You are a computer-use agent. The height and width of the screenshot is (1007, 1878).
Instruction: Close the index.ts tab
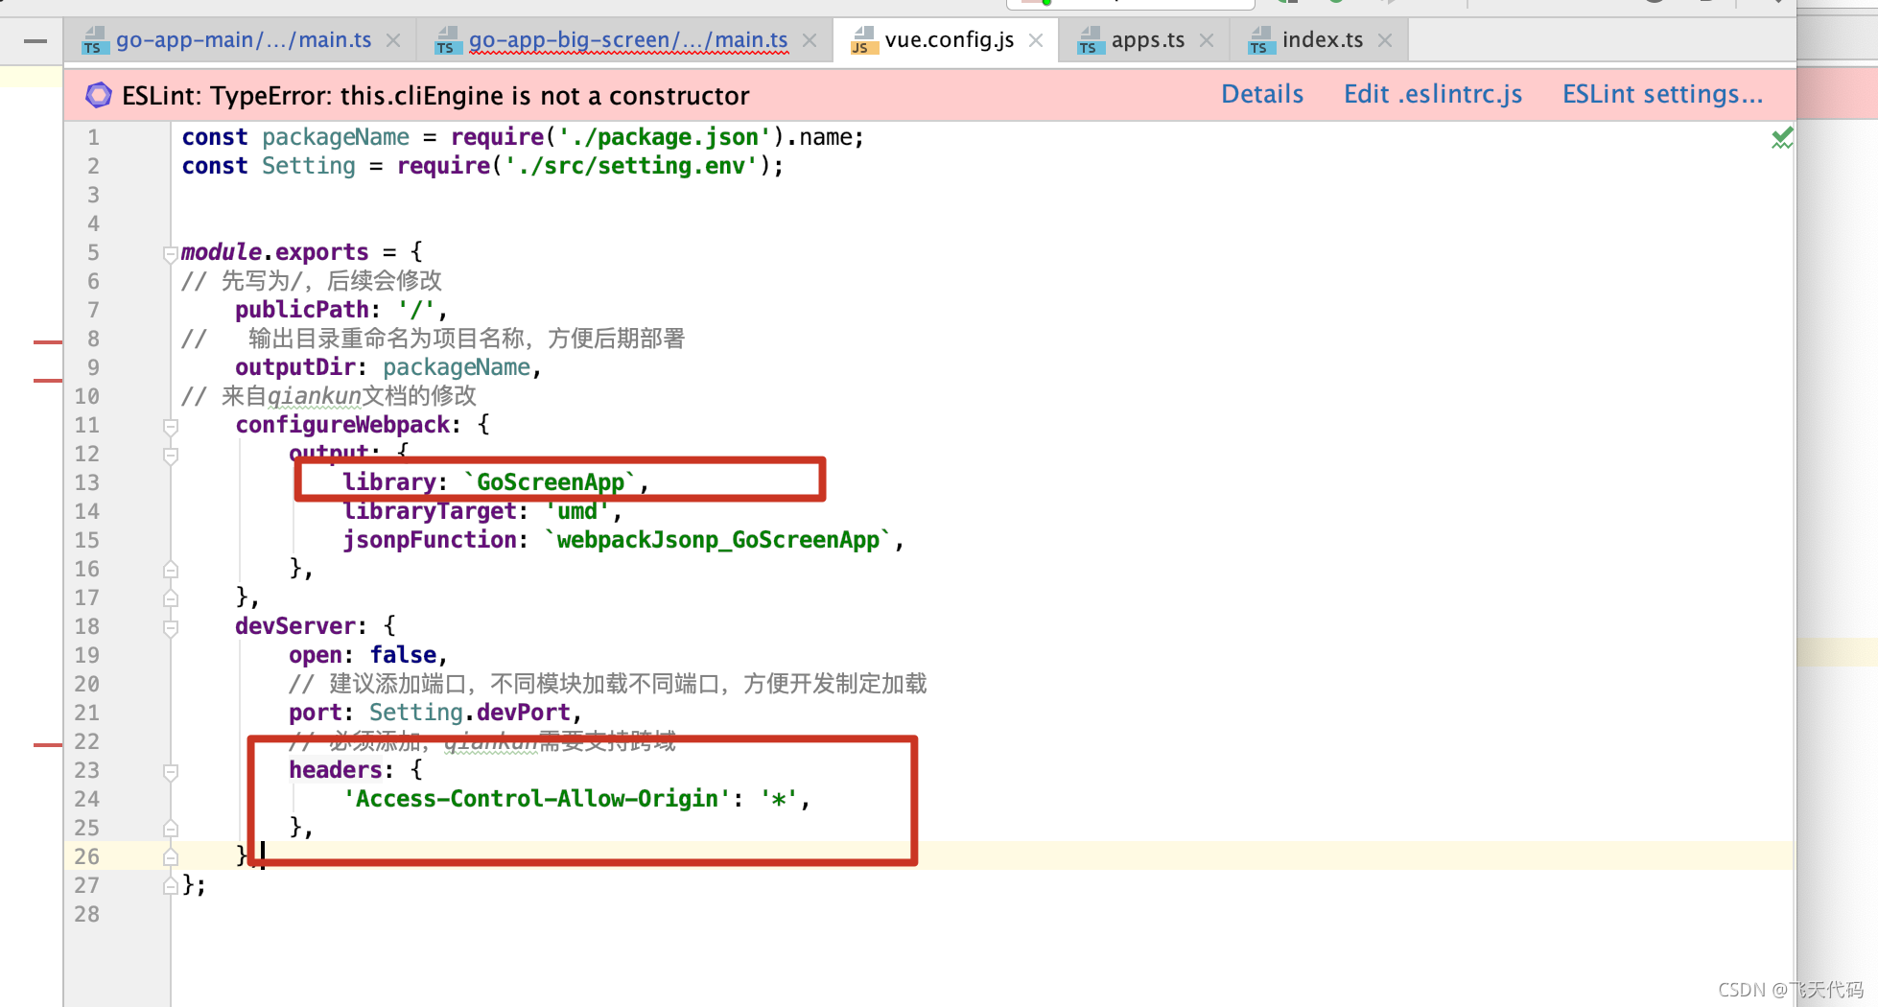[x=1385, y=40]
